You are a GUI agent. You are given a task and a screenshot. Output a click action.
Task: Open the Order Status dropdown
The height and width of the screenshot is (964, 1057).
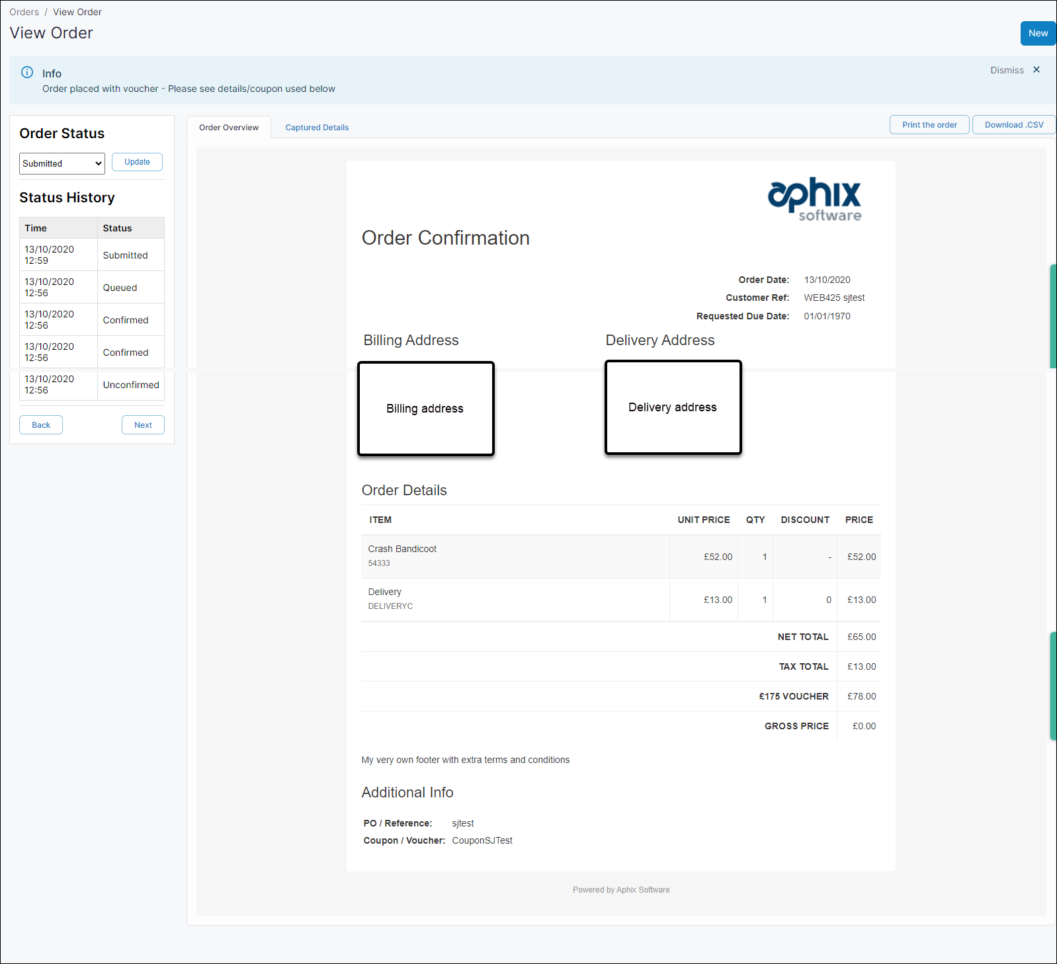point(62,163)
